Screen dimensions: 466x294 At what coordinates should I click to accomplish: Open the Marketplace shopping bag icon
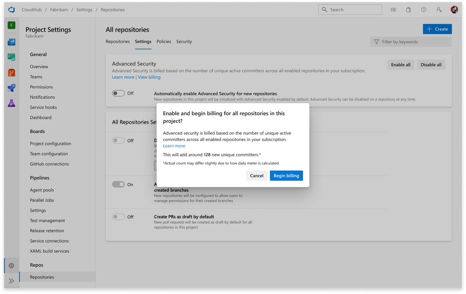[408, 10]
